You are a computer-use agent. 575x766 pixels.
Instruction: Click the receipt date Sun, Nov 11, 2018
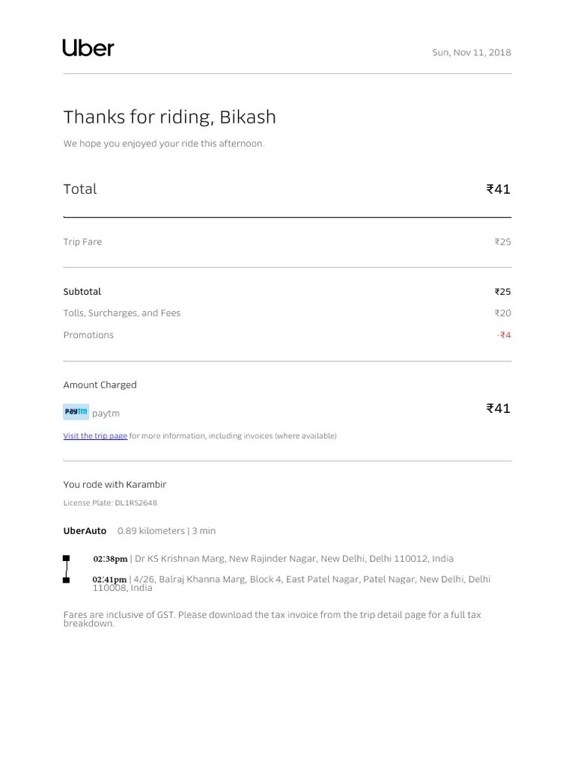(x=472, y=52)
